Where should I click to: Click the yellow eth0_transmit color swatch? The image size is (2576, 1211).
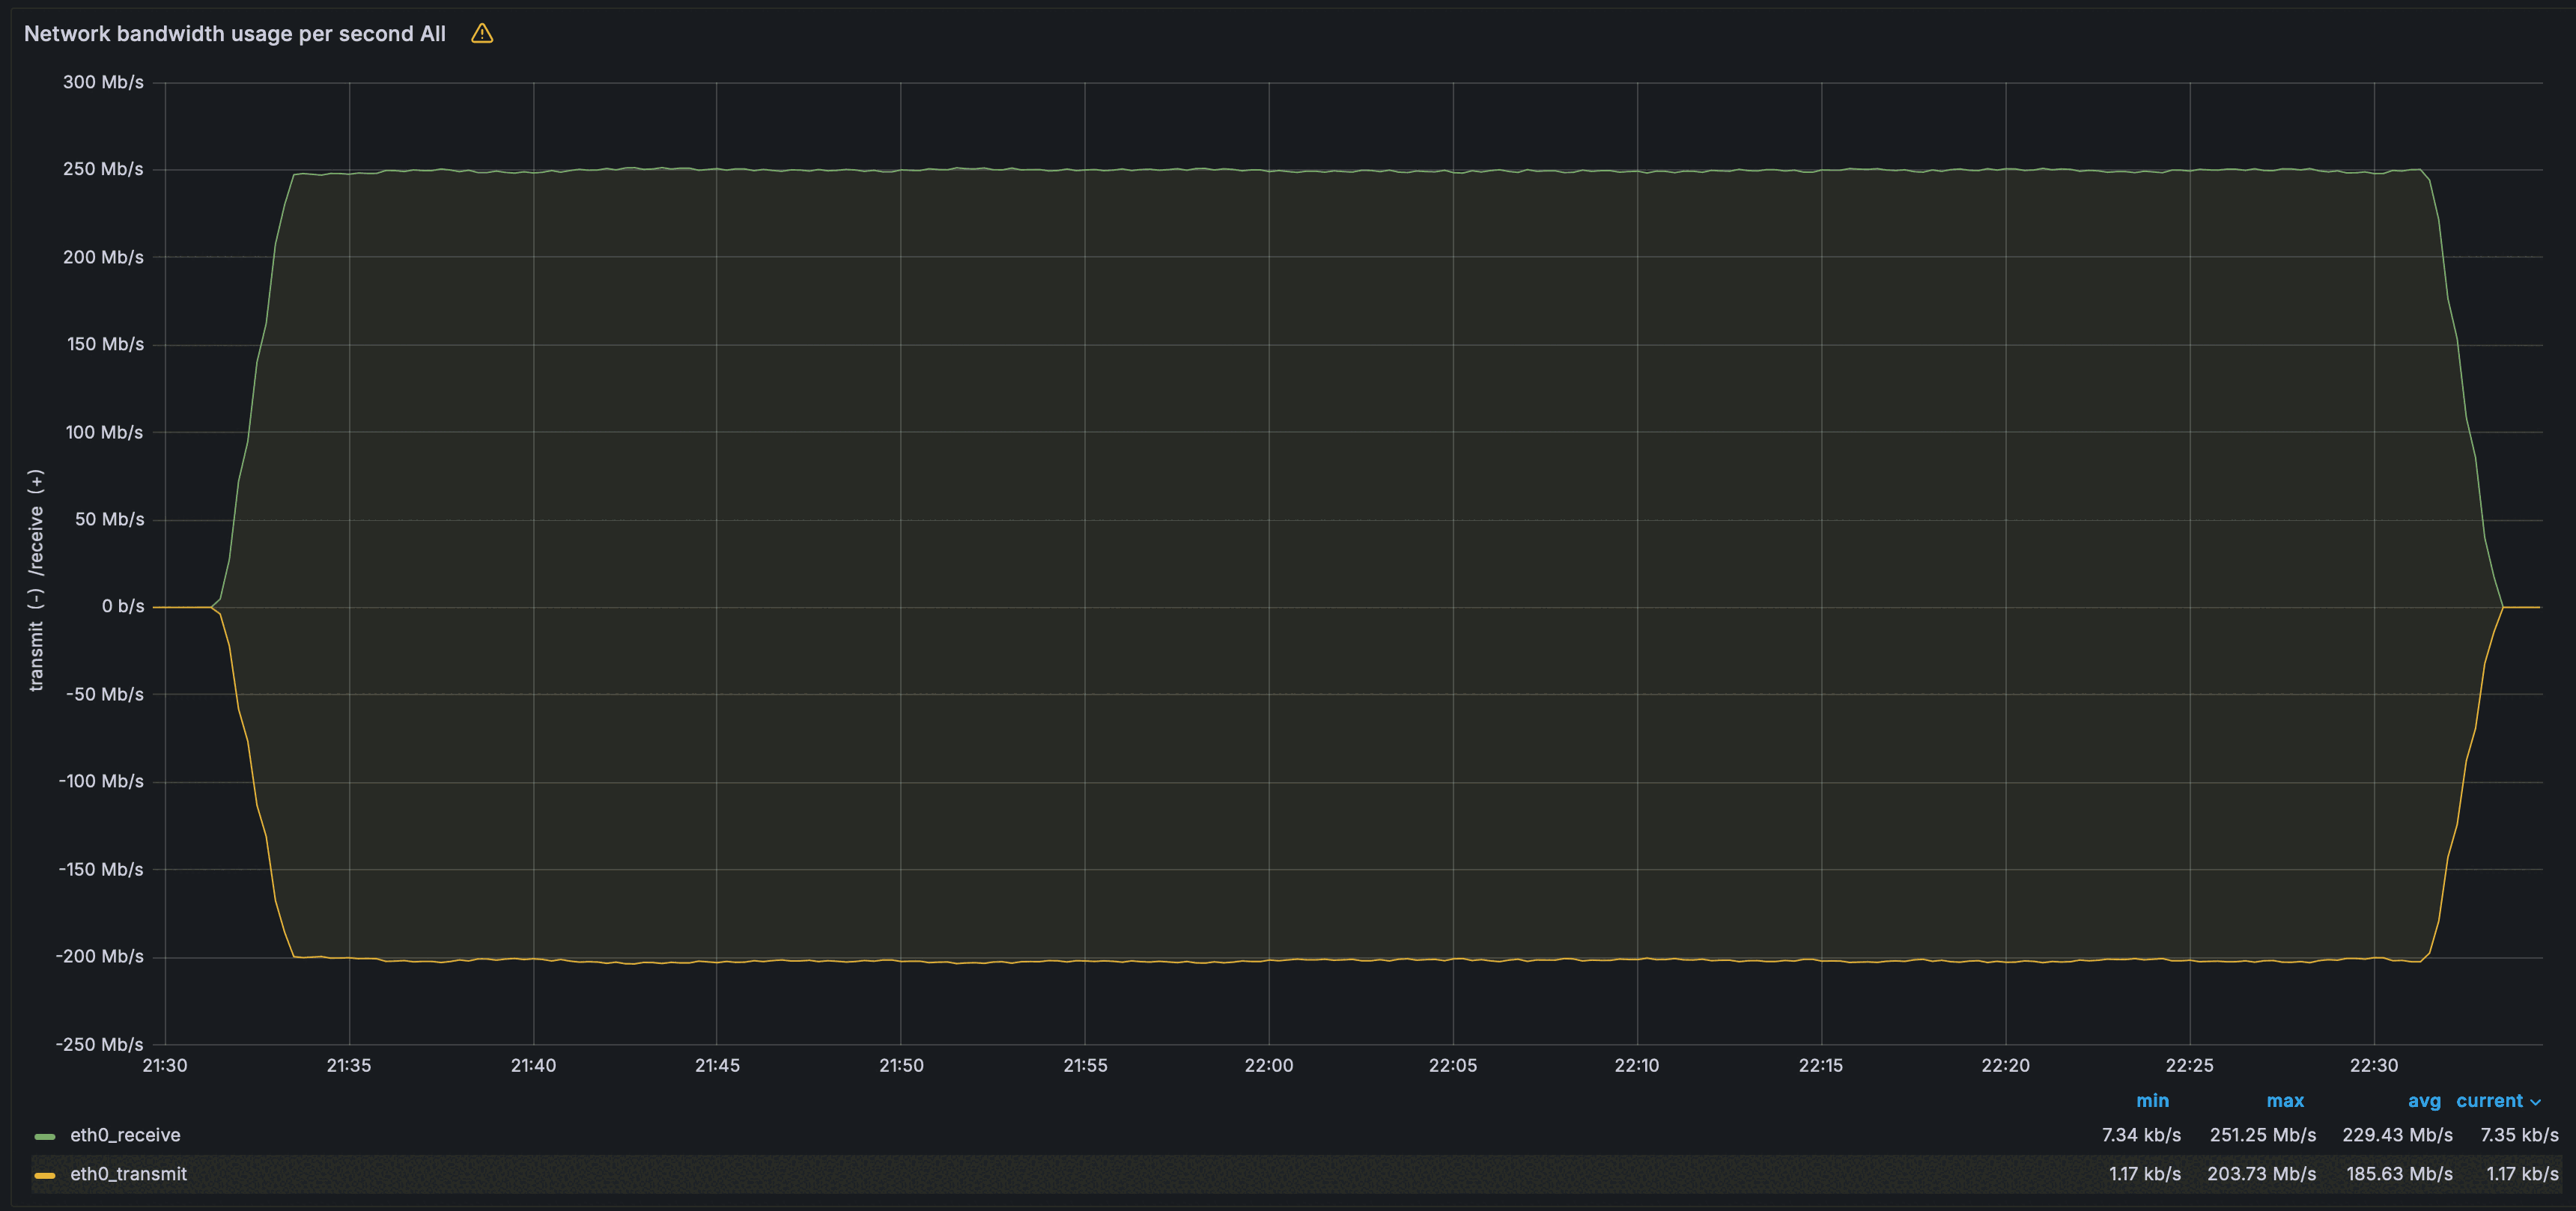click(45, 1175)
